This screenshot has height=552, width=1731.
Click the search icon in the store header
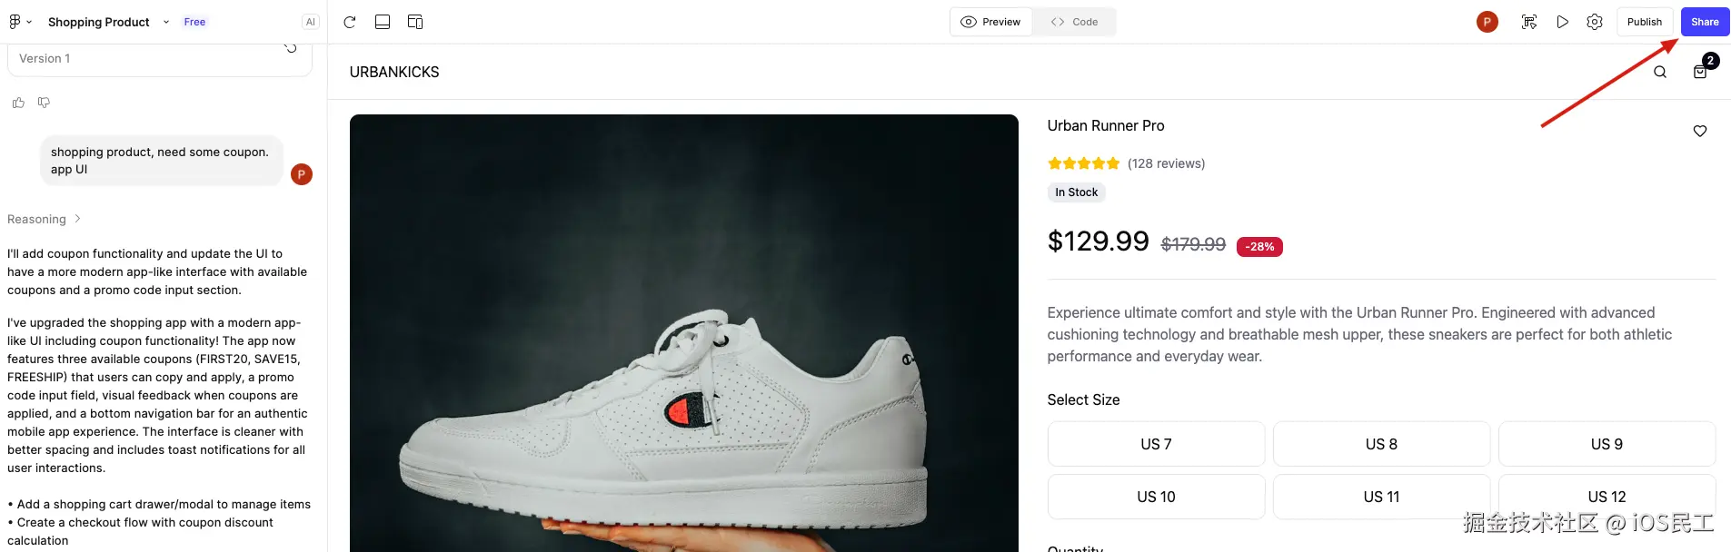coord(1660,72)
